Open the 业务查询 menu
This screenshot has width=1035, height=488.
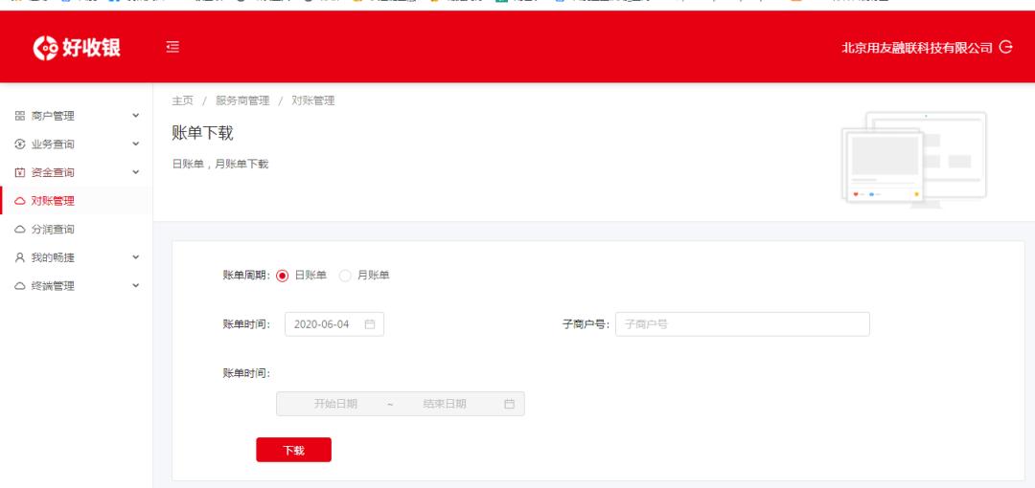[x=77, y=144]
